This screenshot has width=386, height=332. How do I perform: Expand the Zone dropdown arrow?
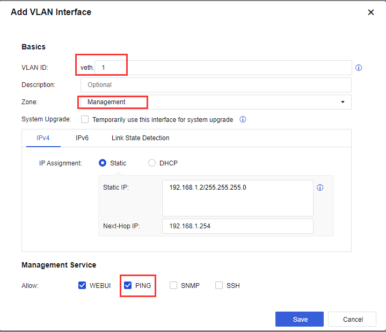343,102
